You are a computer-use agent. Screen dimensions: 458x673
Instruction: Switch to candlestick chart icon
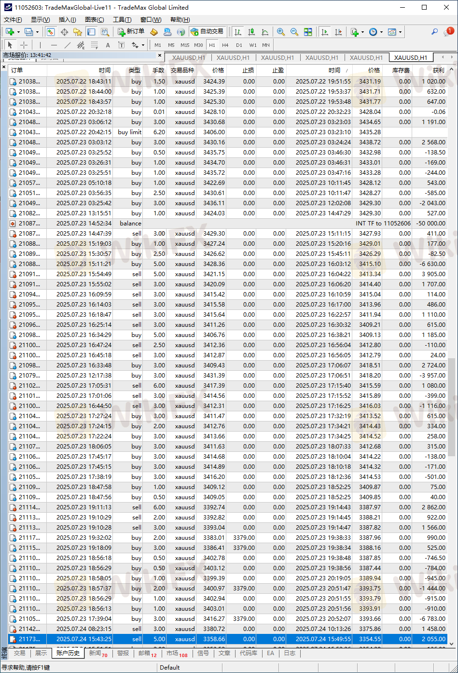point(251,32)
